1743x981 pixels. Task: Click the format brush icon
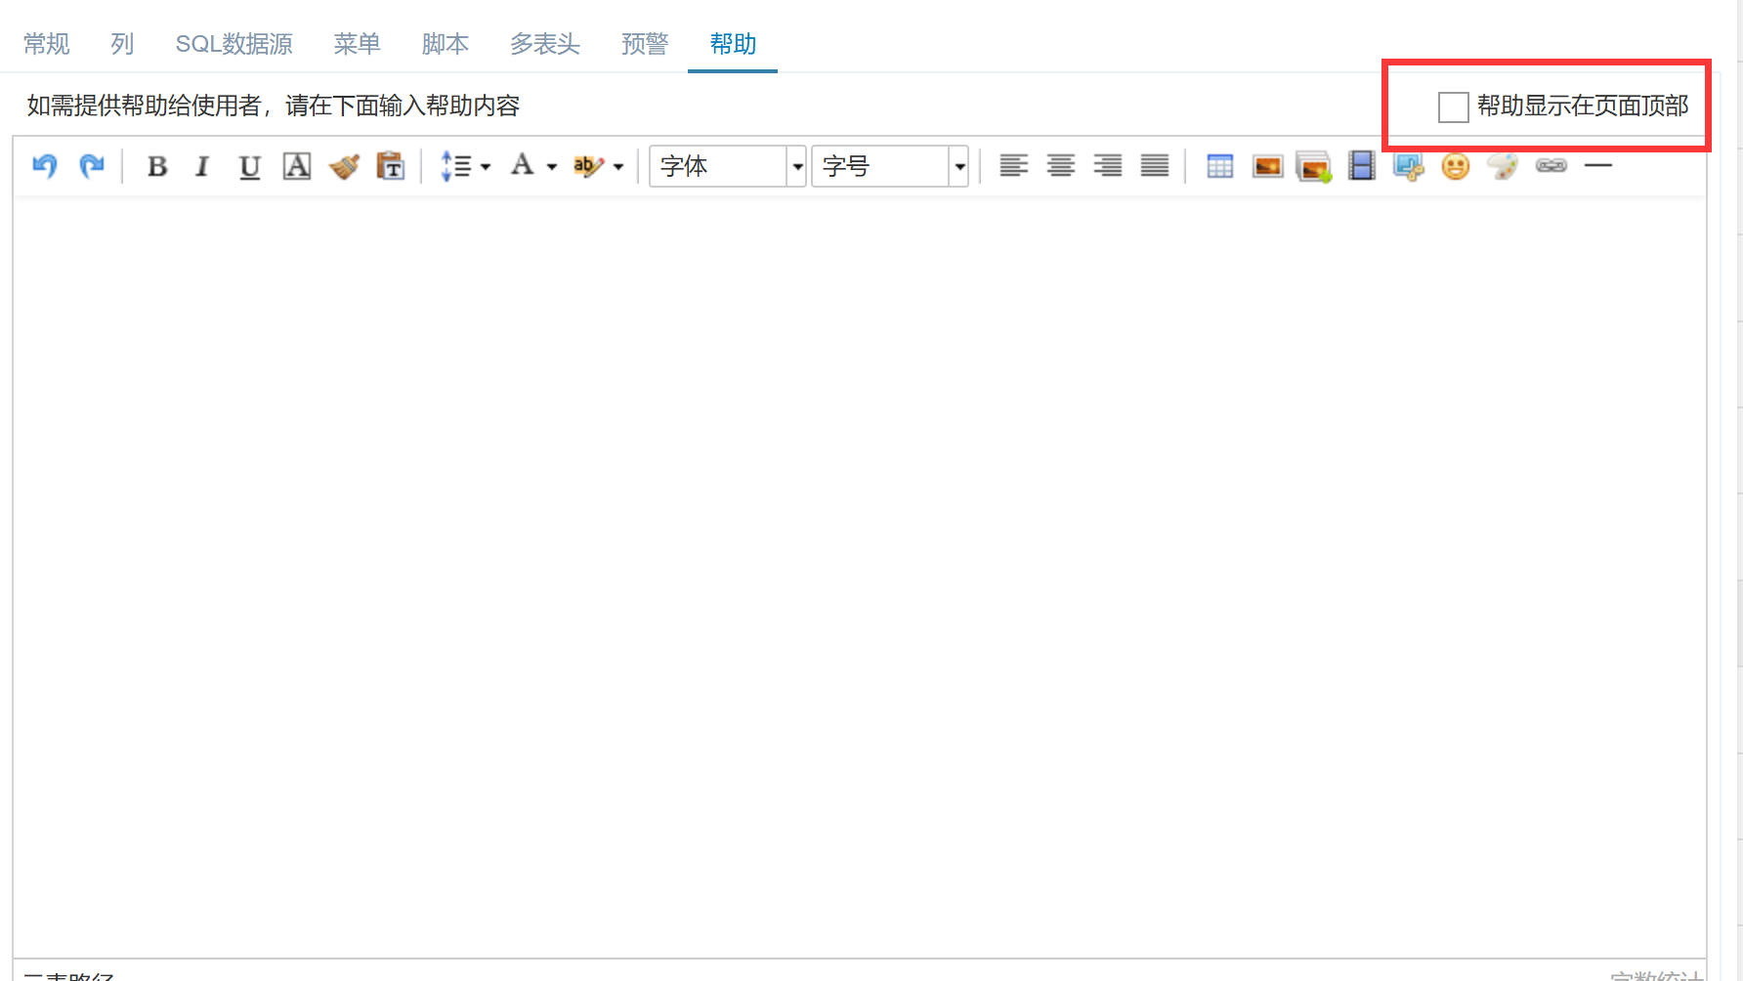coord(344,166)
